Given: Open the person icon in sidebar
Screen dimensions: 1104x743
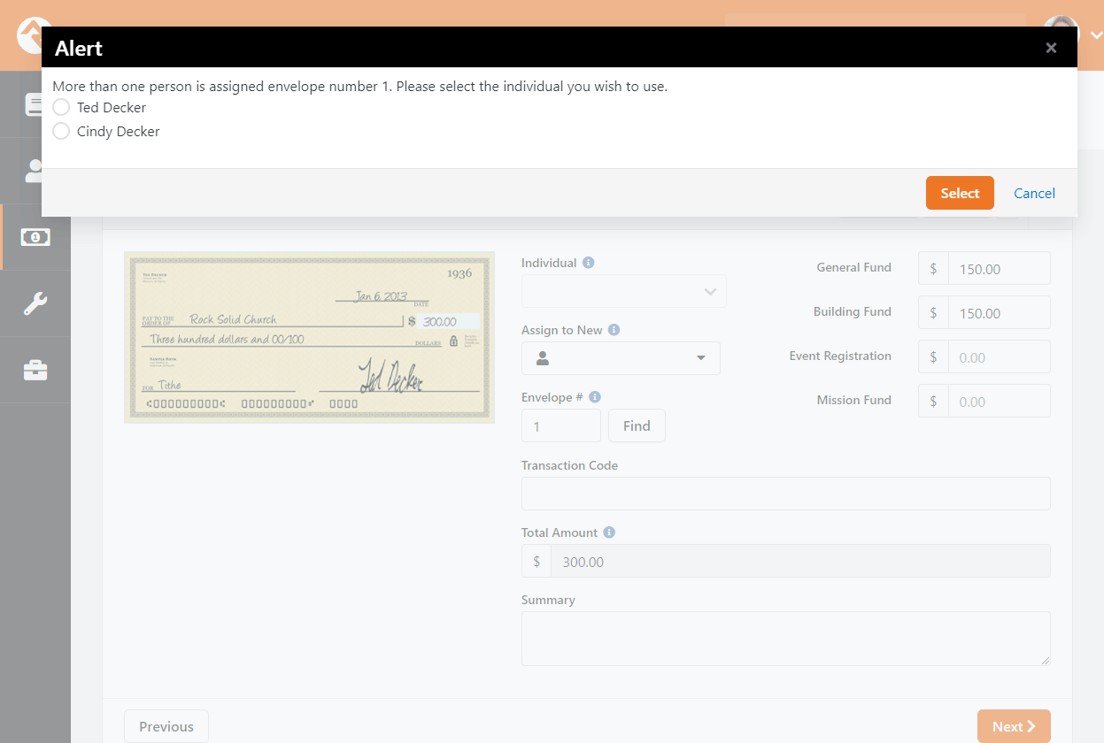Looking at the screenshot, I should pyautogui.click(x=35, y=171).
